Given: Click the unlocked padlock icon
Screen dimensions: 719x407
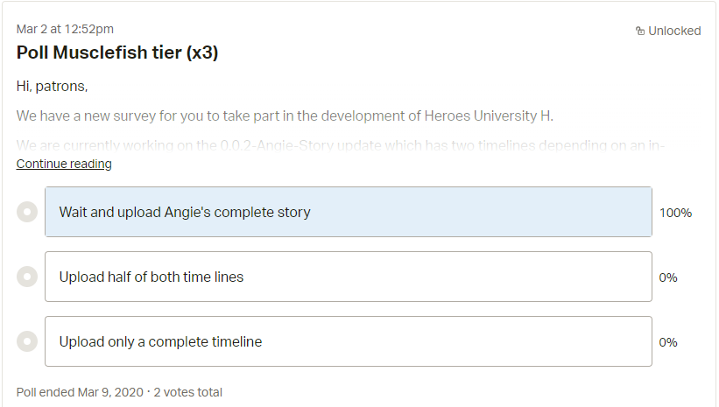Looking at the screenshot, I should [640, 31].
